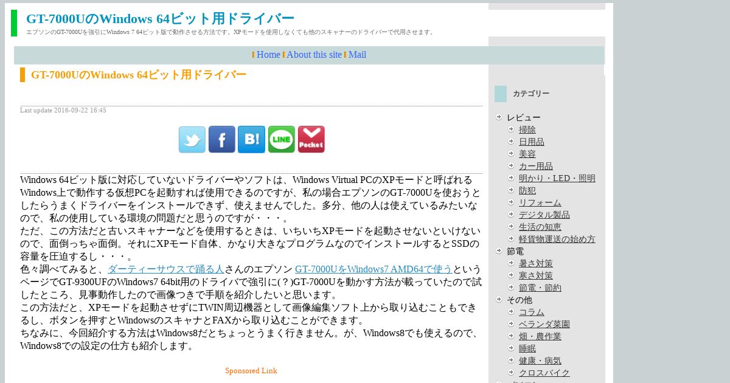Screen dimensions: 730x383
Task: Open the 日用品 category
Action: coord(532,142)
